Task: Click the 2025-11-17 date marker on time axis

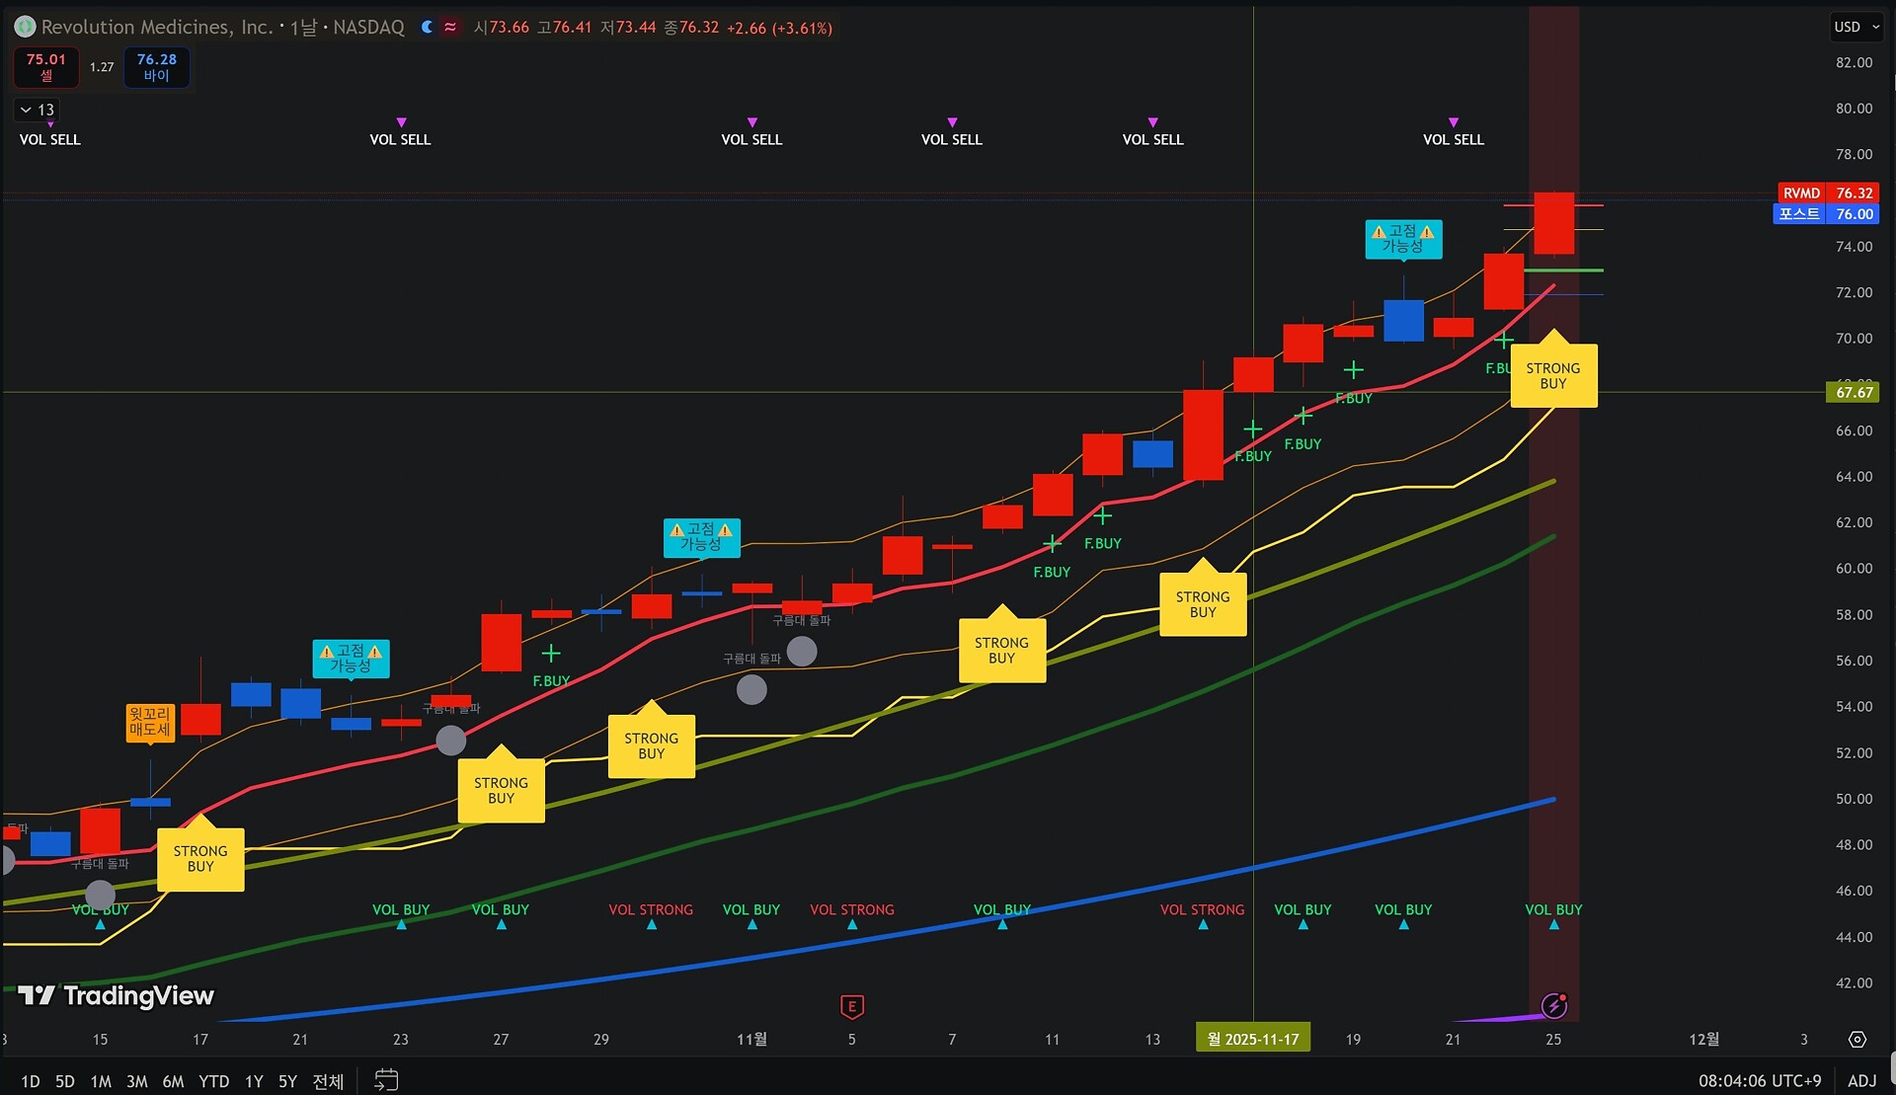Action: click(1252, 1039)
